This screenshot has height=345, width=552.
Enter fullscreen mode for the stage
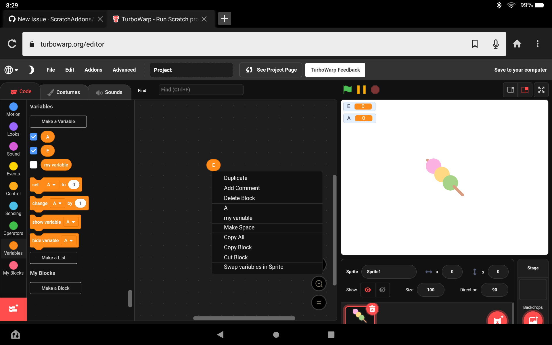click(x=541, y=90)
